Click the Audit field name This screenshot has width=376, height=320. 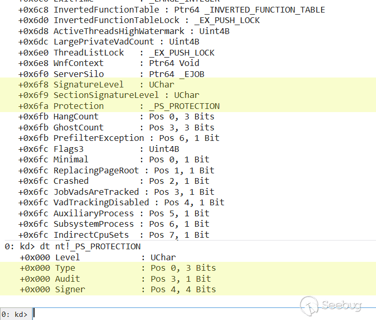pyautogui.click(x=67, y=279)
